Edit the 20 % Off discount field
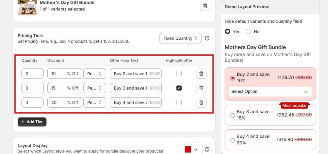 point(65,102)
